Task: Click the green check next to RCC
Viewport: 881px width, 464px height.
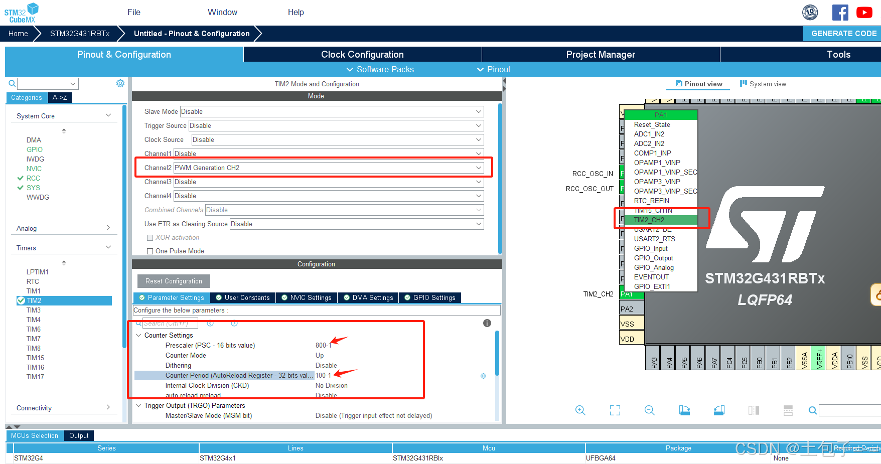Action: point(21,178)
